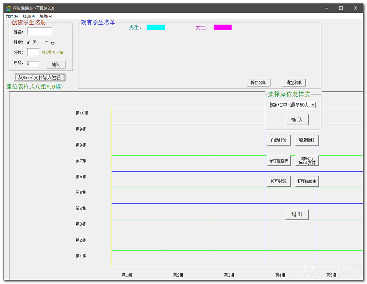367x284 pixels.
Task: Click the 第3排 row label
Action: click(x=81, y=224)
